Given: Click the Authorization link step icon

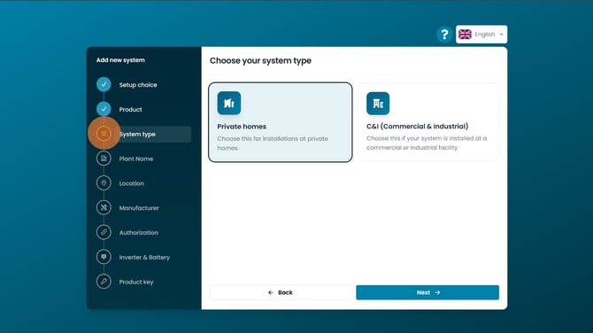Looking at the screenshot, I should tap(104, 232).
